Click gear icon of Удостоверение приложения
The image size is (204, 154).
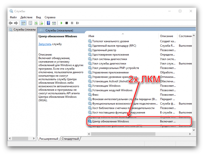click(x=90, y=54)
